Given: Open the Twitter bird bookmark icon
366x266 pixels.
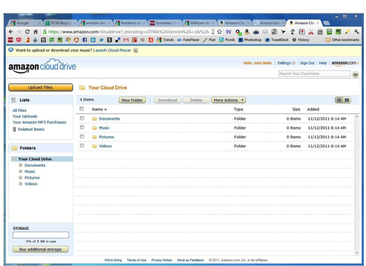Looking at the screenshot, I should (101, 40).
